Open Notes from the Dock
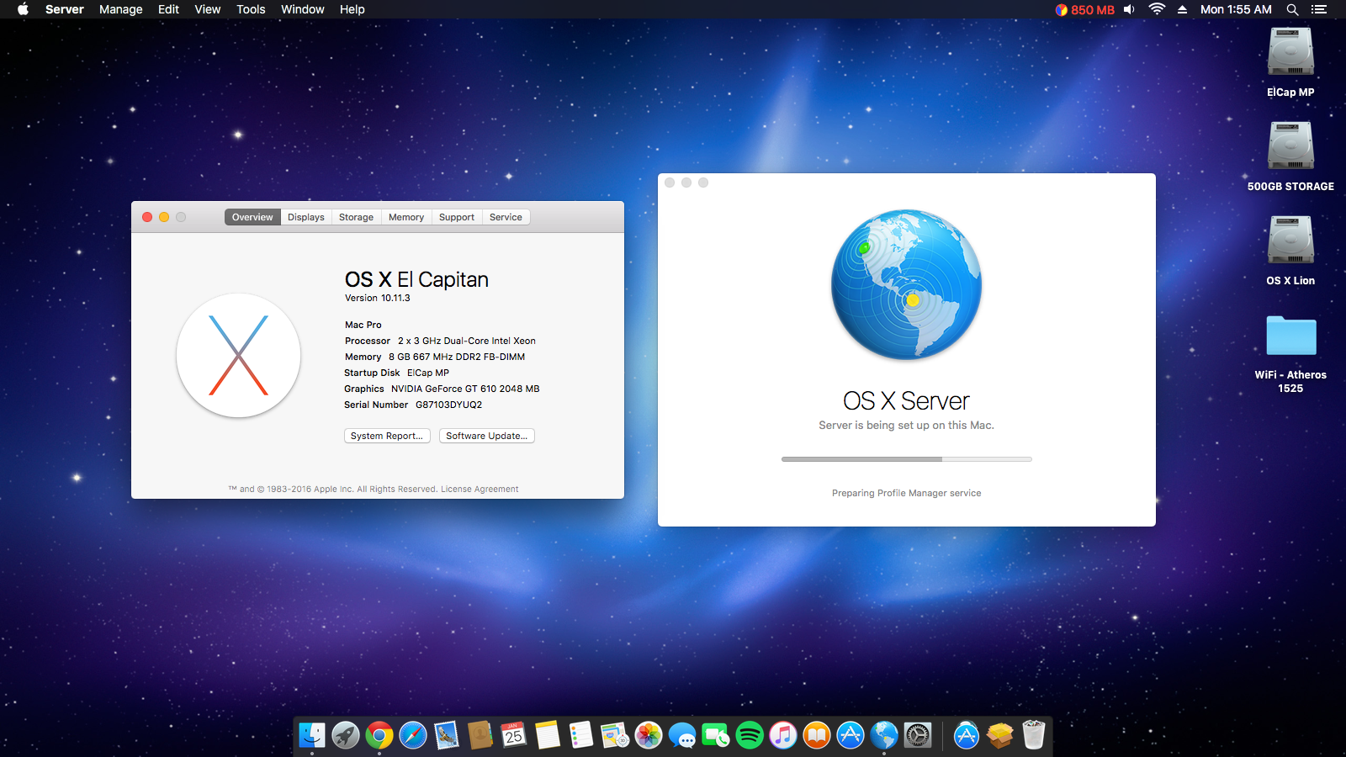The height and width of the screenshot is (757, 1346). pos(548,736)
